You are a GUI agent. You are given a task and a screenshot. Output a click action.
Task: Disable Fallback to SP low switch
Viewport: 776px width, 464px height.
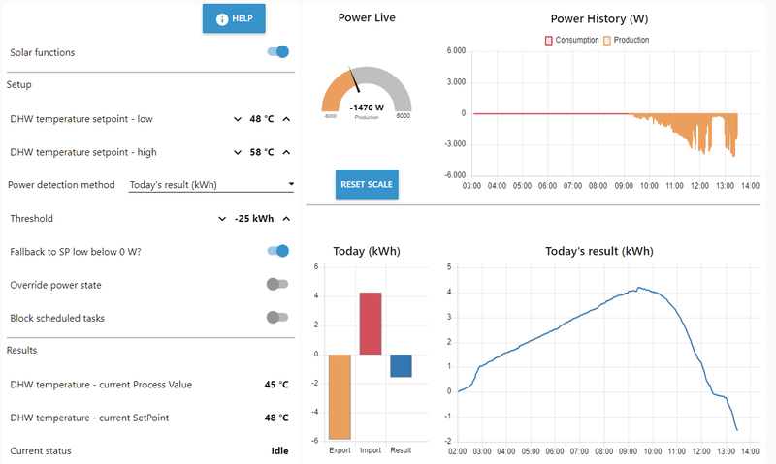[x=277, y=251]
